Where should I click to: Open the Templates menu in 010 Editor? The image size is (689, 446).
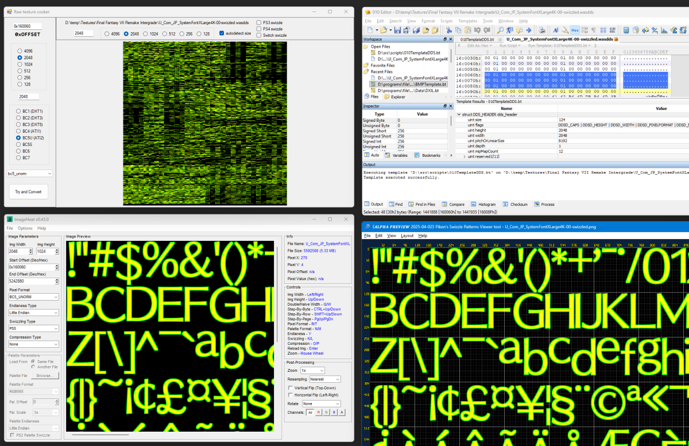pos(467,21)
